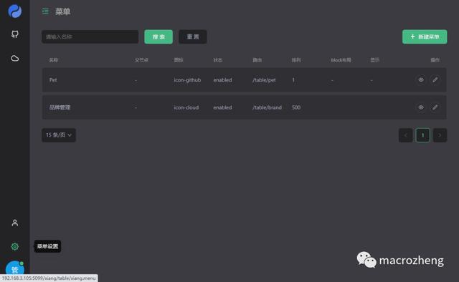Click the blue app logo in the sidebar
The height and width of the screenshot is (282, 459).
pyautogui.click(x=15, y=11)
